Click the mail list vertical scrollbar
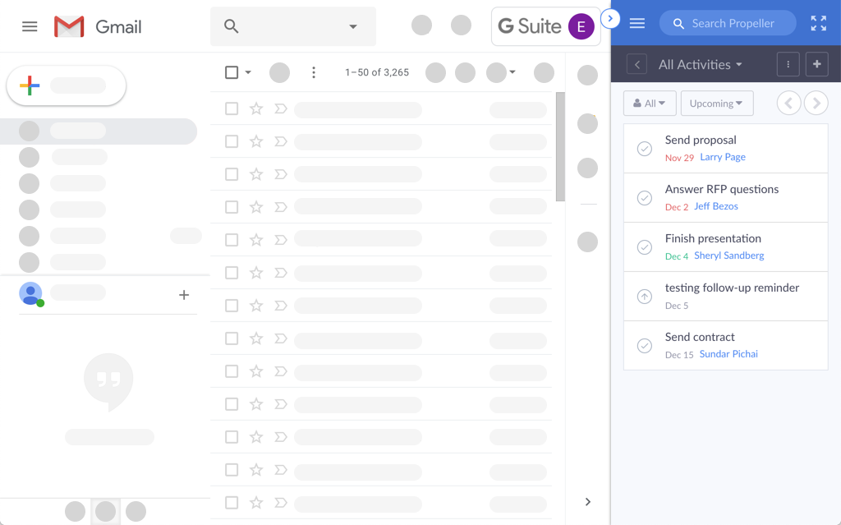The width and height of the screenshot is (841, 525). pos(560,148)
